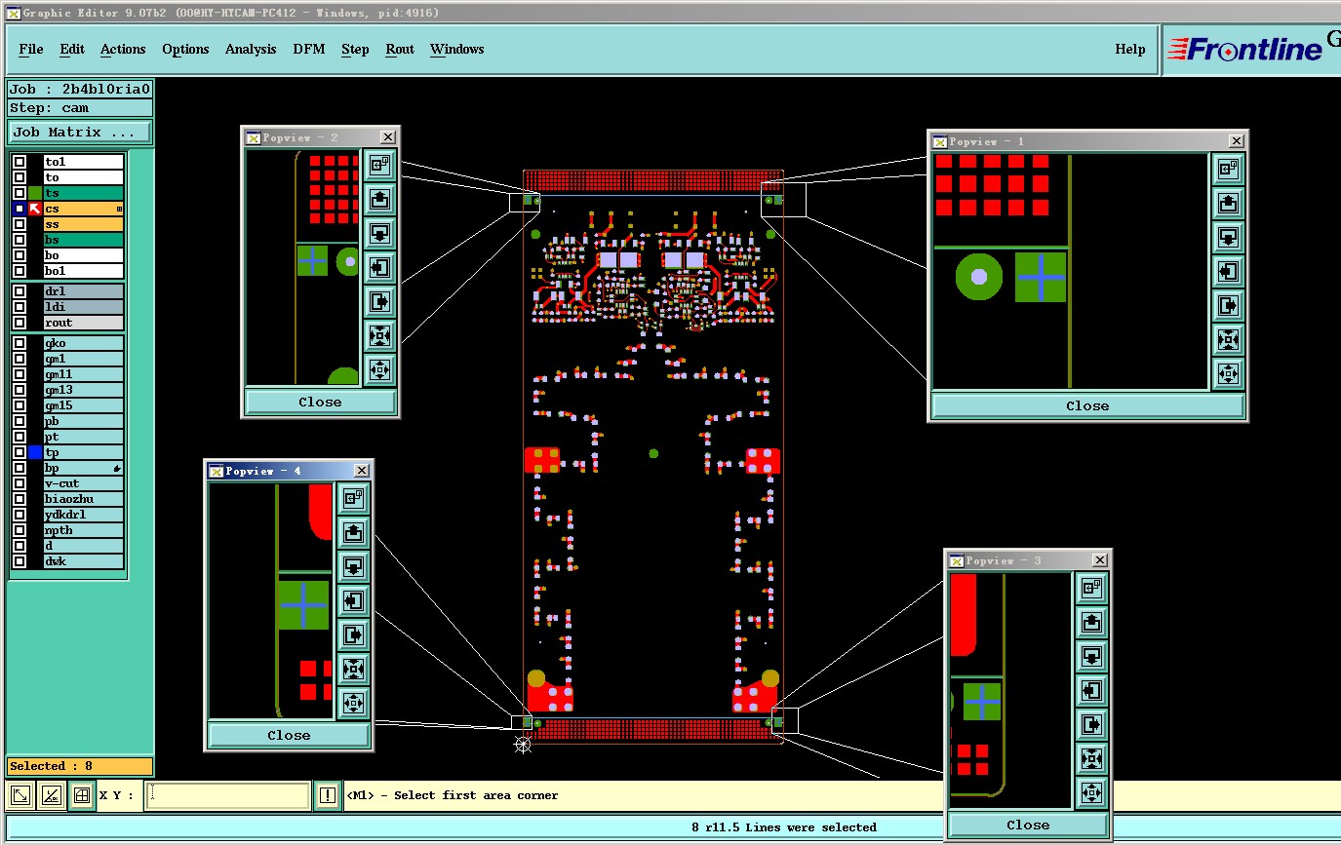Viewport: 1341px width, 845px height.
Task: Open the Actions menu
Action: [x=123, y=49]
